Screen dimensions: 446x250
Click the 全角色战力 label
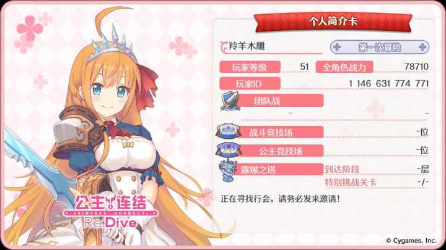[x=344, y=67]
